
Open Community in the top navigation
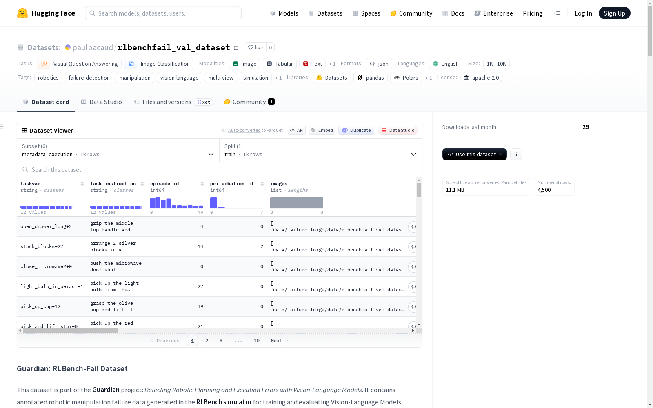[411, 13]
